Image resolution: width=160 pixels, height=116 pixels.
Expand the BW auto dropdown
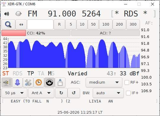(108, 93)
